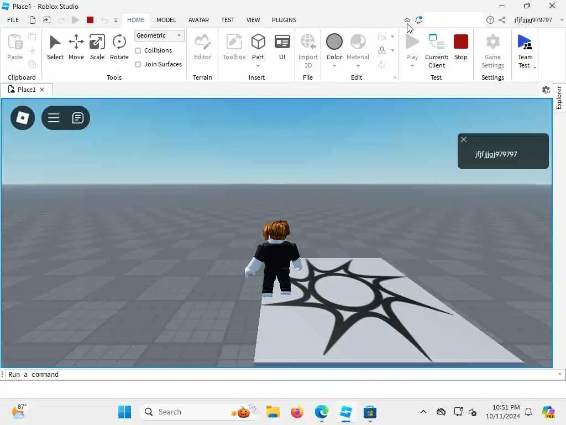Open Microsoft Store from taskbar
This screenshot has height=425, width=566.
(370, 412)
